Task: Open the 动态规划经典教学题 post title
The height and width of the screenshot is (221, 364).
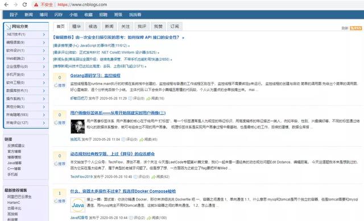Action: pos(113,154)
